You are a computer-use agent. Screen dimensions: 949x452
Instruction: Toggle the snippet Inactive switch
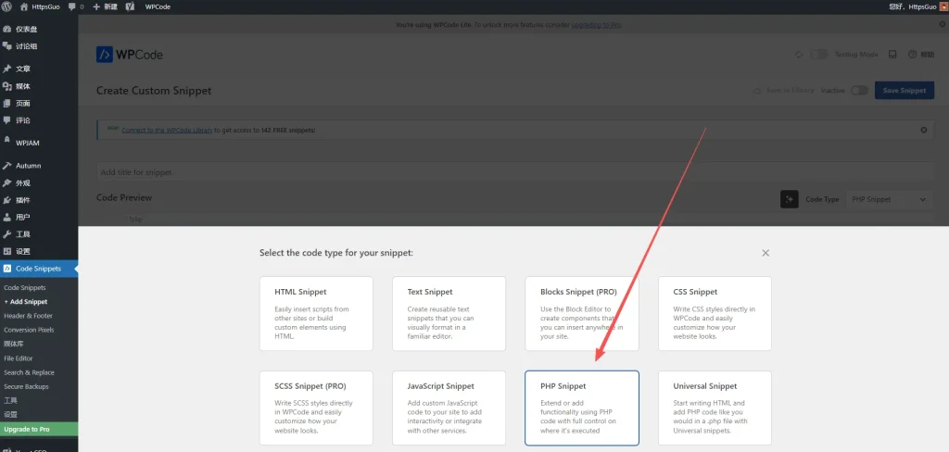859,91
